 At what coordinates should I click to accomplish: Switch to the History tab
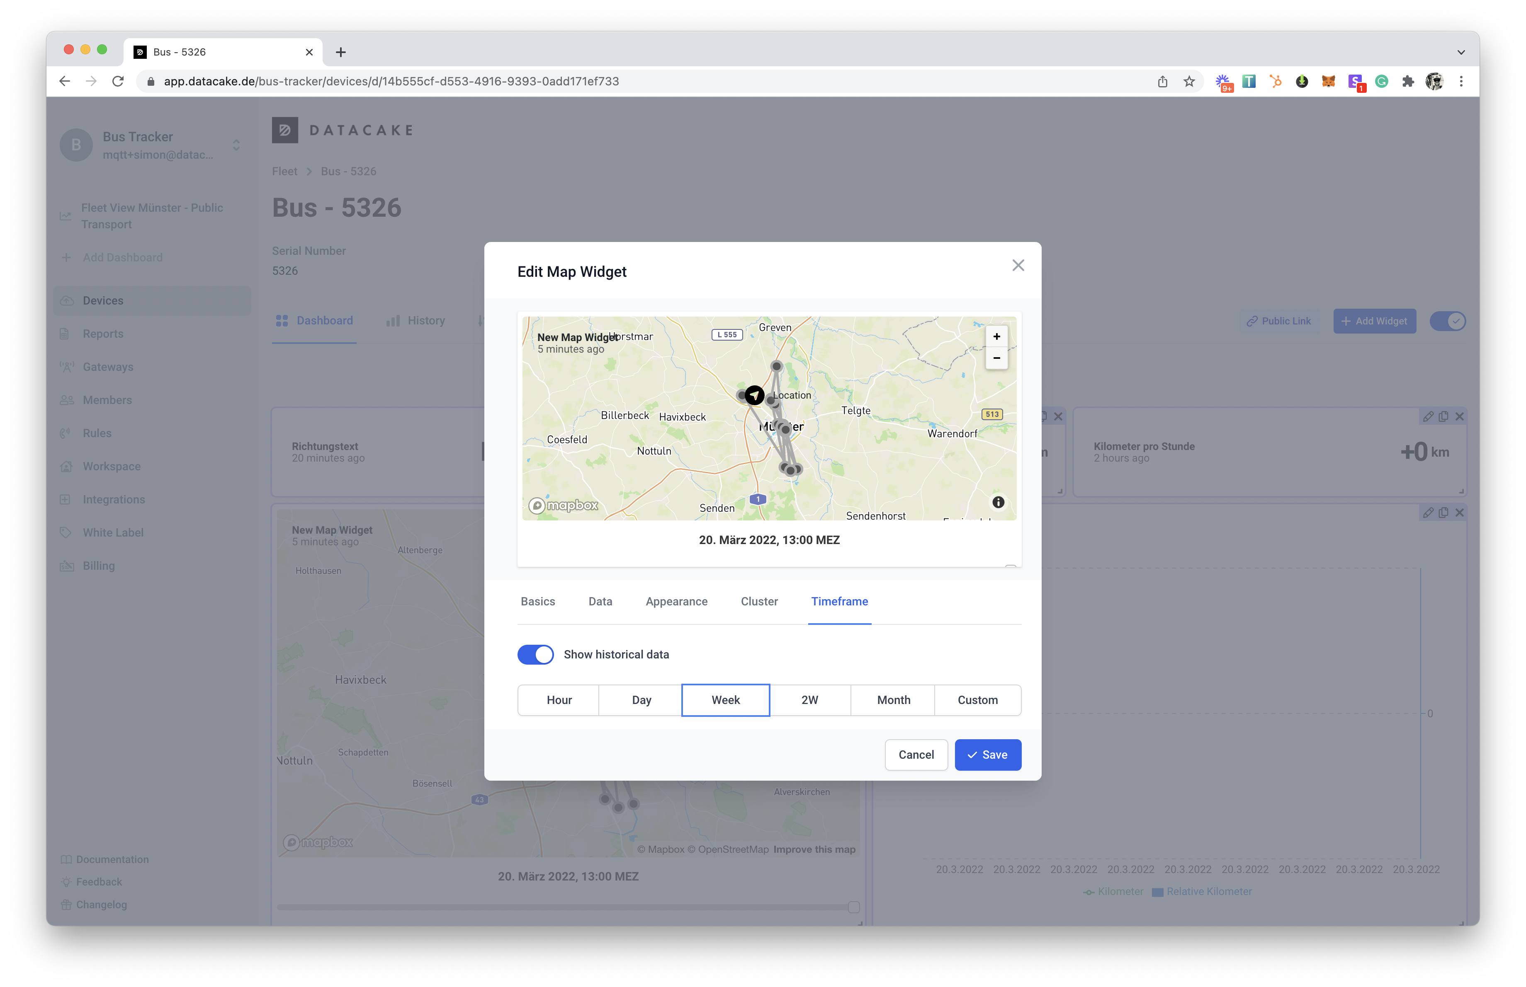click(416, 321)
